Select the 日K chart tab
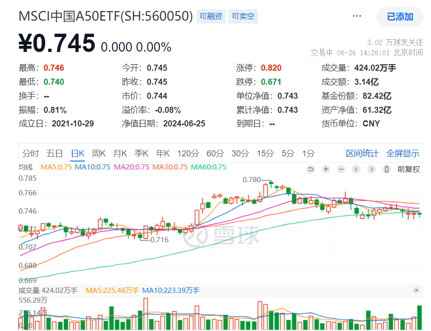The width and height of the screenshot is (431, 331). [x=78, y=153]
